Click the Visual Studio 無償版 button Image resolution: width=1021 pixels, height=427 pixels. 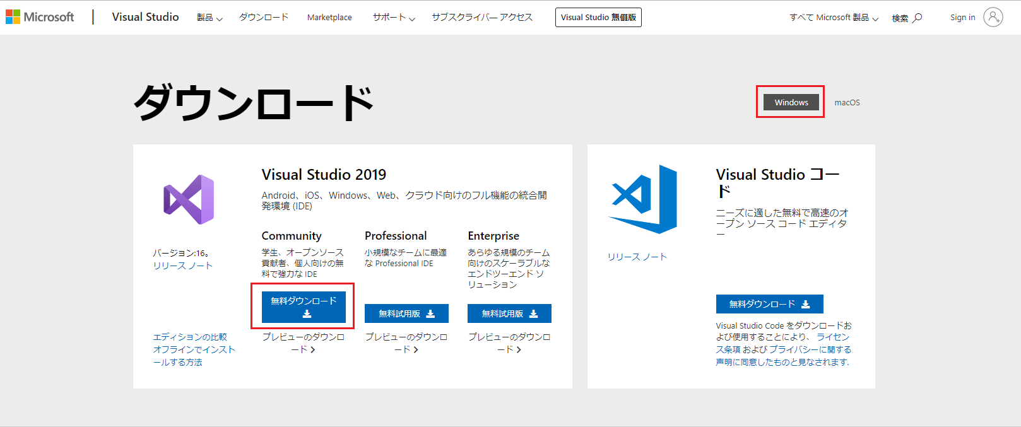click(598, 17)
